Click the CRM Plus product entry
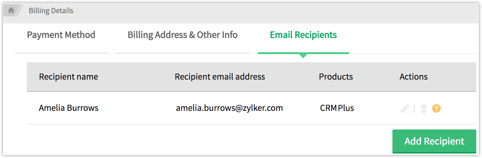Screen dimensions: 482x158 (337, 108)
